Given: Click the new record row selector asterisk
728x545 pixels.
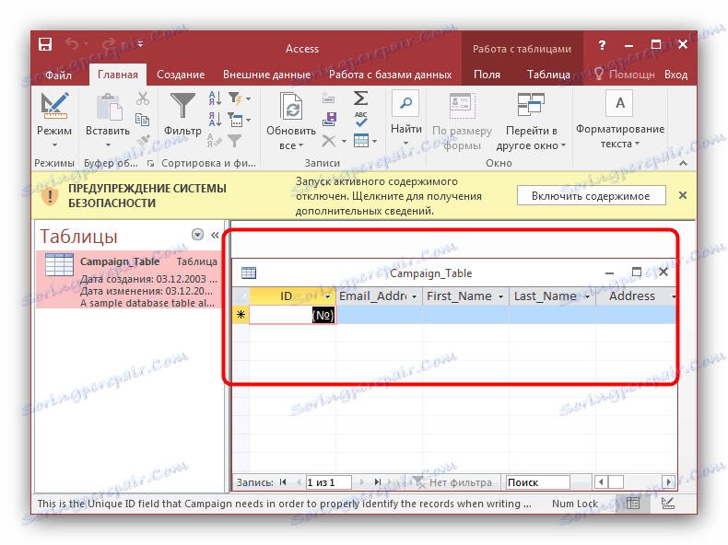Looking at the screenshot, I should pyautogui.click(x=241, y=315).
